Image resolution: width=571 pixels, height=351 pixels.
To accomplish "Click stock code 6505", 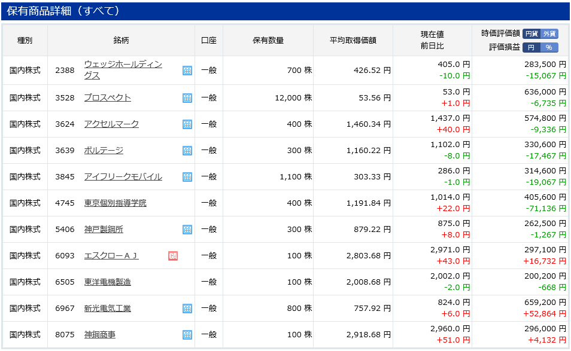I will pyautogui.click(x=65, y=282).
